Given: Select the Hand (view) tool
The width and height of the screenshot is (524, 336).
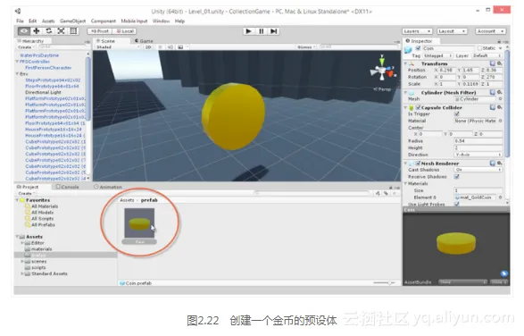Looking at the screenshot, I should 24,31.
